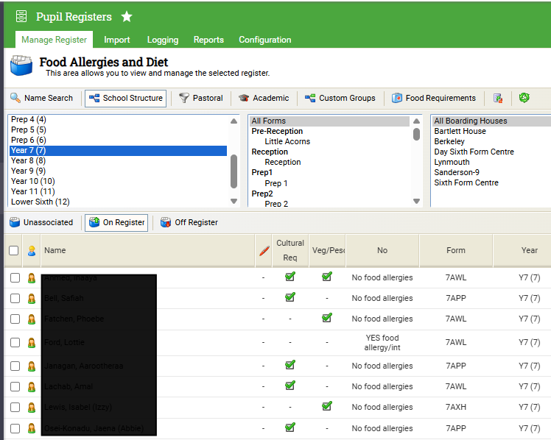
Task: Click the red pencil column header icon
Action: (x=264, y=251)
